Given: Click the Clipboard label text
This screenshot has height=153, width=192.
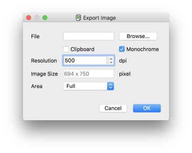Looking at the screenshot, I should point(83,49).
